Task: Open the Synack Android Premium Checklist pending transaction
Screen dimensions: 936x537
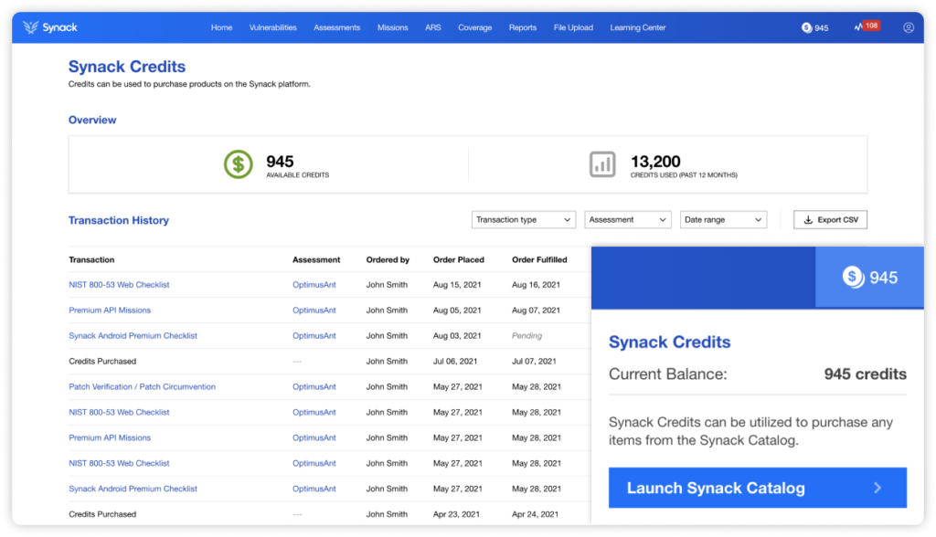Action: point(131,335)
